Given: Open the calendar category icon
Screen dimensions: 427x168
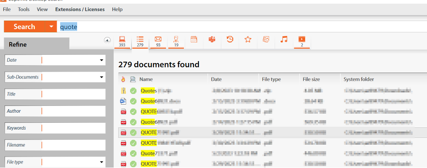Looking at the screenshot, I should [x=193, y=40].
